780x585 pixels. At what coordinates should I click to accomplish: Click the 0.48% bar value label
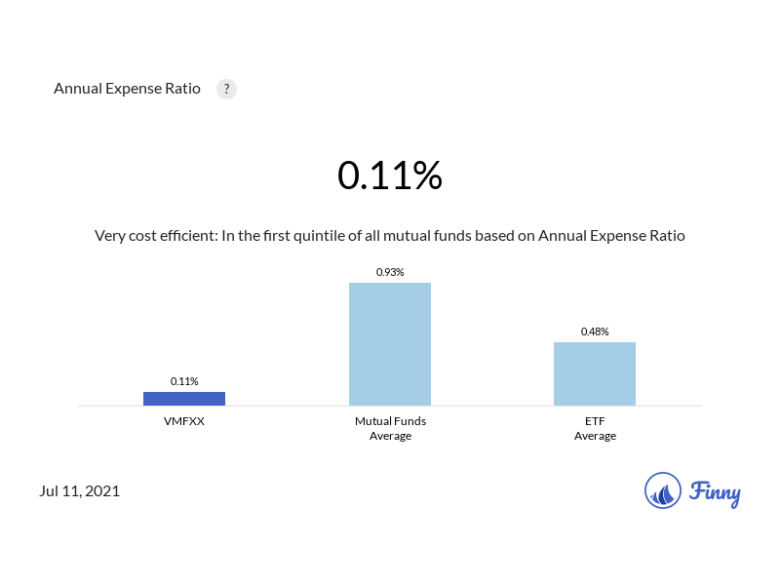(x=595, y=331)
